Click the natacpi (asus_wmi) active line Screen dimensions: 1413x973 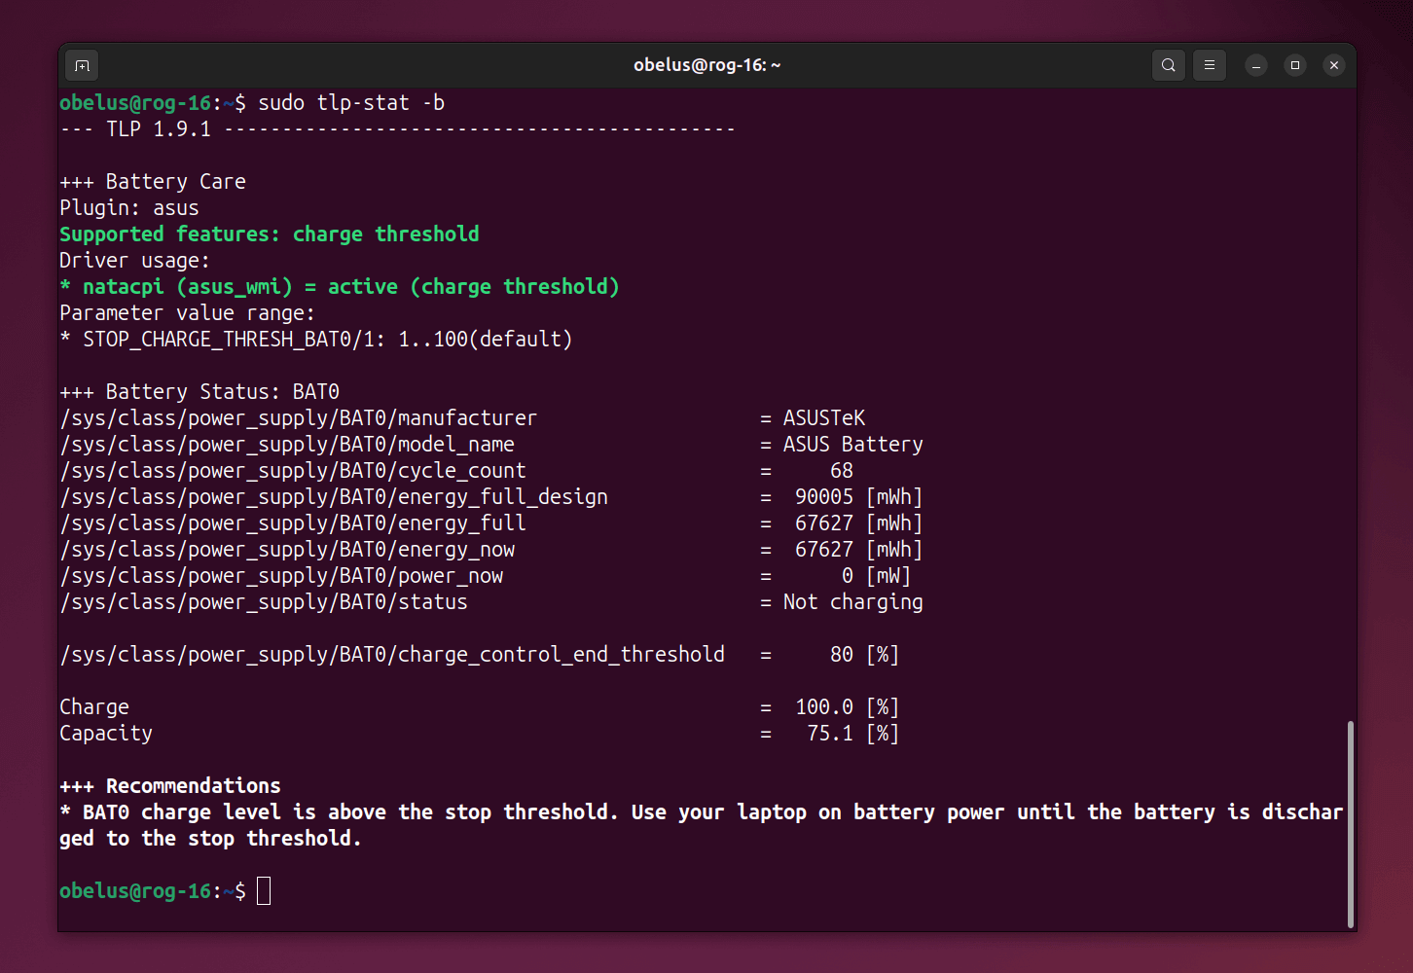point(339,287)
